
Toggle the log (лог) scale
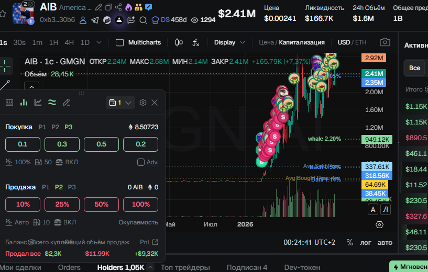click(x=366, y=242)
